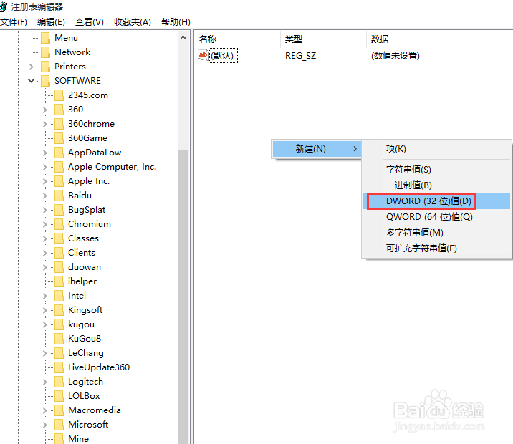Expand the 360chrome key chevron
Image resolution: width=513 pixels, height=444 pixels.
coord(45,124)
